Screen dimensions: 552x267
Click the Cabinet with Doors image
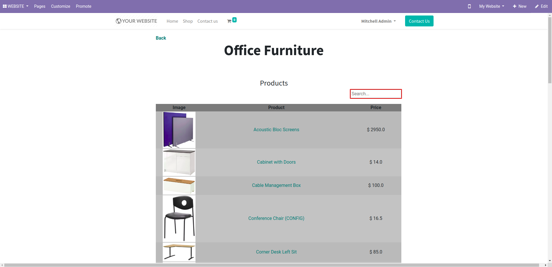[179, 162]
